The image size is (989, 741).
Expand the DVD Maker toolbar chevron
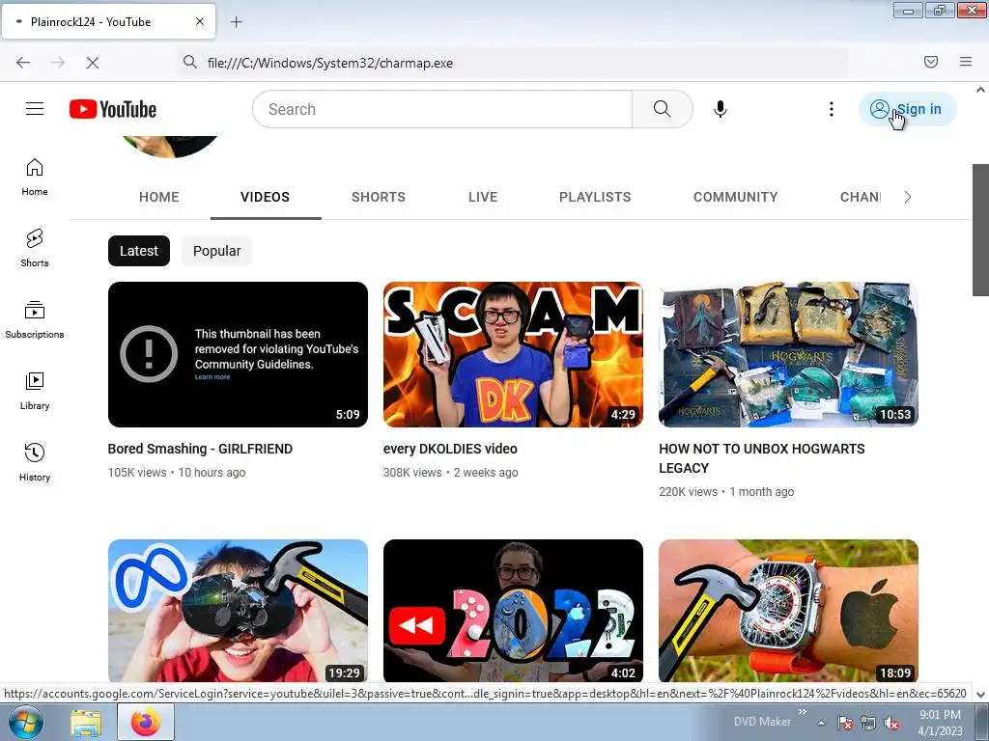tap(803, 712)
